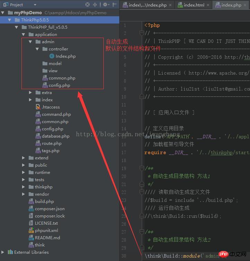
Task: Click the define call on line 15
Action: coord(153,137)
